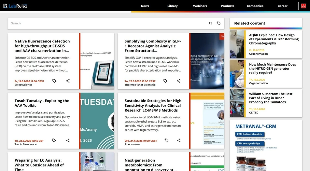Open the Products menu
This screenshot has height=171, width=310.
coord(228,6)
